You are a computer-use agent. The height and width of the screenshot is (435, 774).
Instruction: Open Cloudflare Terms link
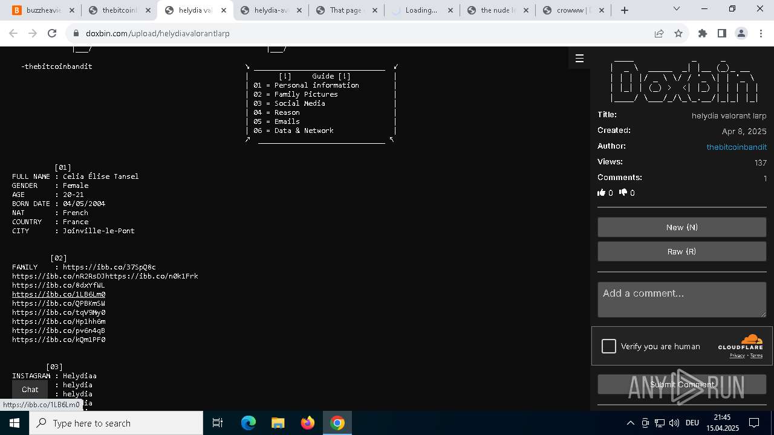coord(756,355)
